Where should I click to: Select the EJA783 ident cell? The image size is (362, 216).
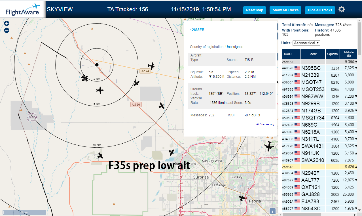point(313,201)
